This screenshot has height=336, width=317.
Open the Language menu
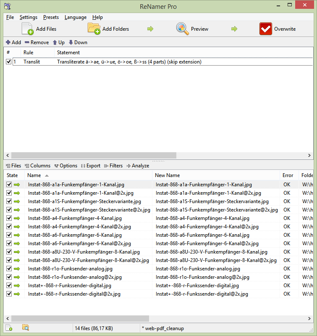tap(76, 17)
